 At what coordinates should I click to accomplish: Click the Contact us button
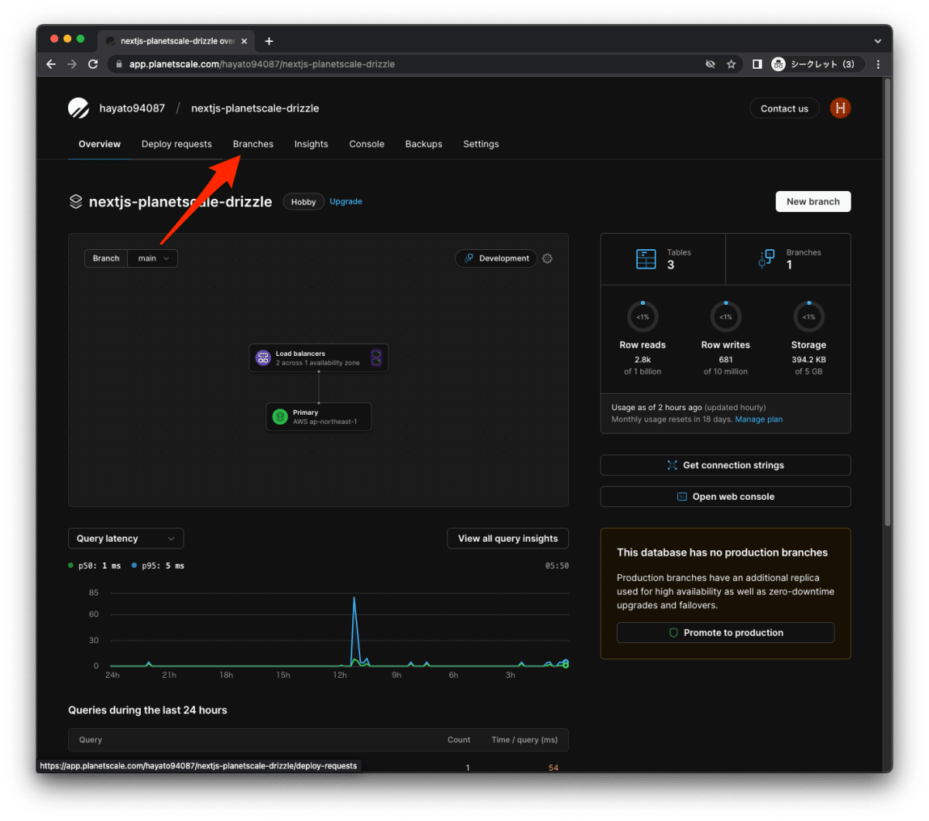point(784,108)
